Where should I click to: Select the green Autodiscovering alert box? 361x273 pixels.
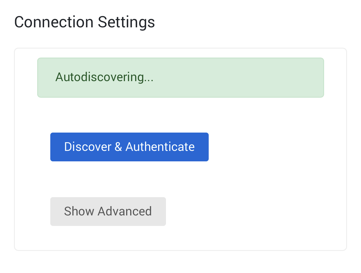[180, 78]
